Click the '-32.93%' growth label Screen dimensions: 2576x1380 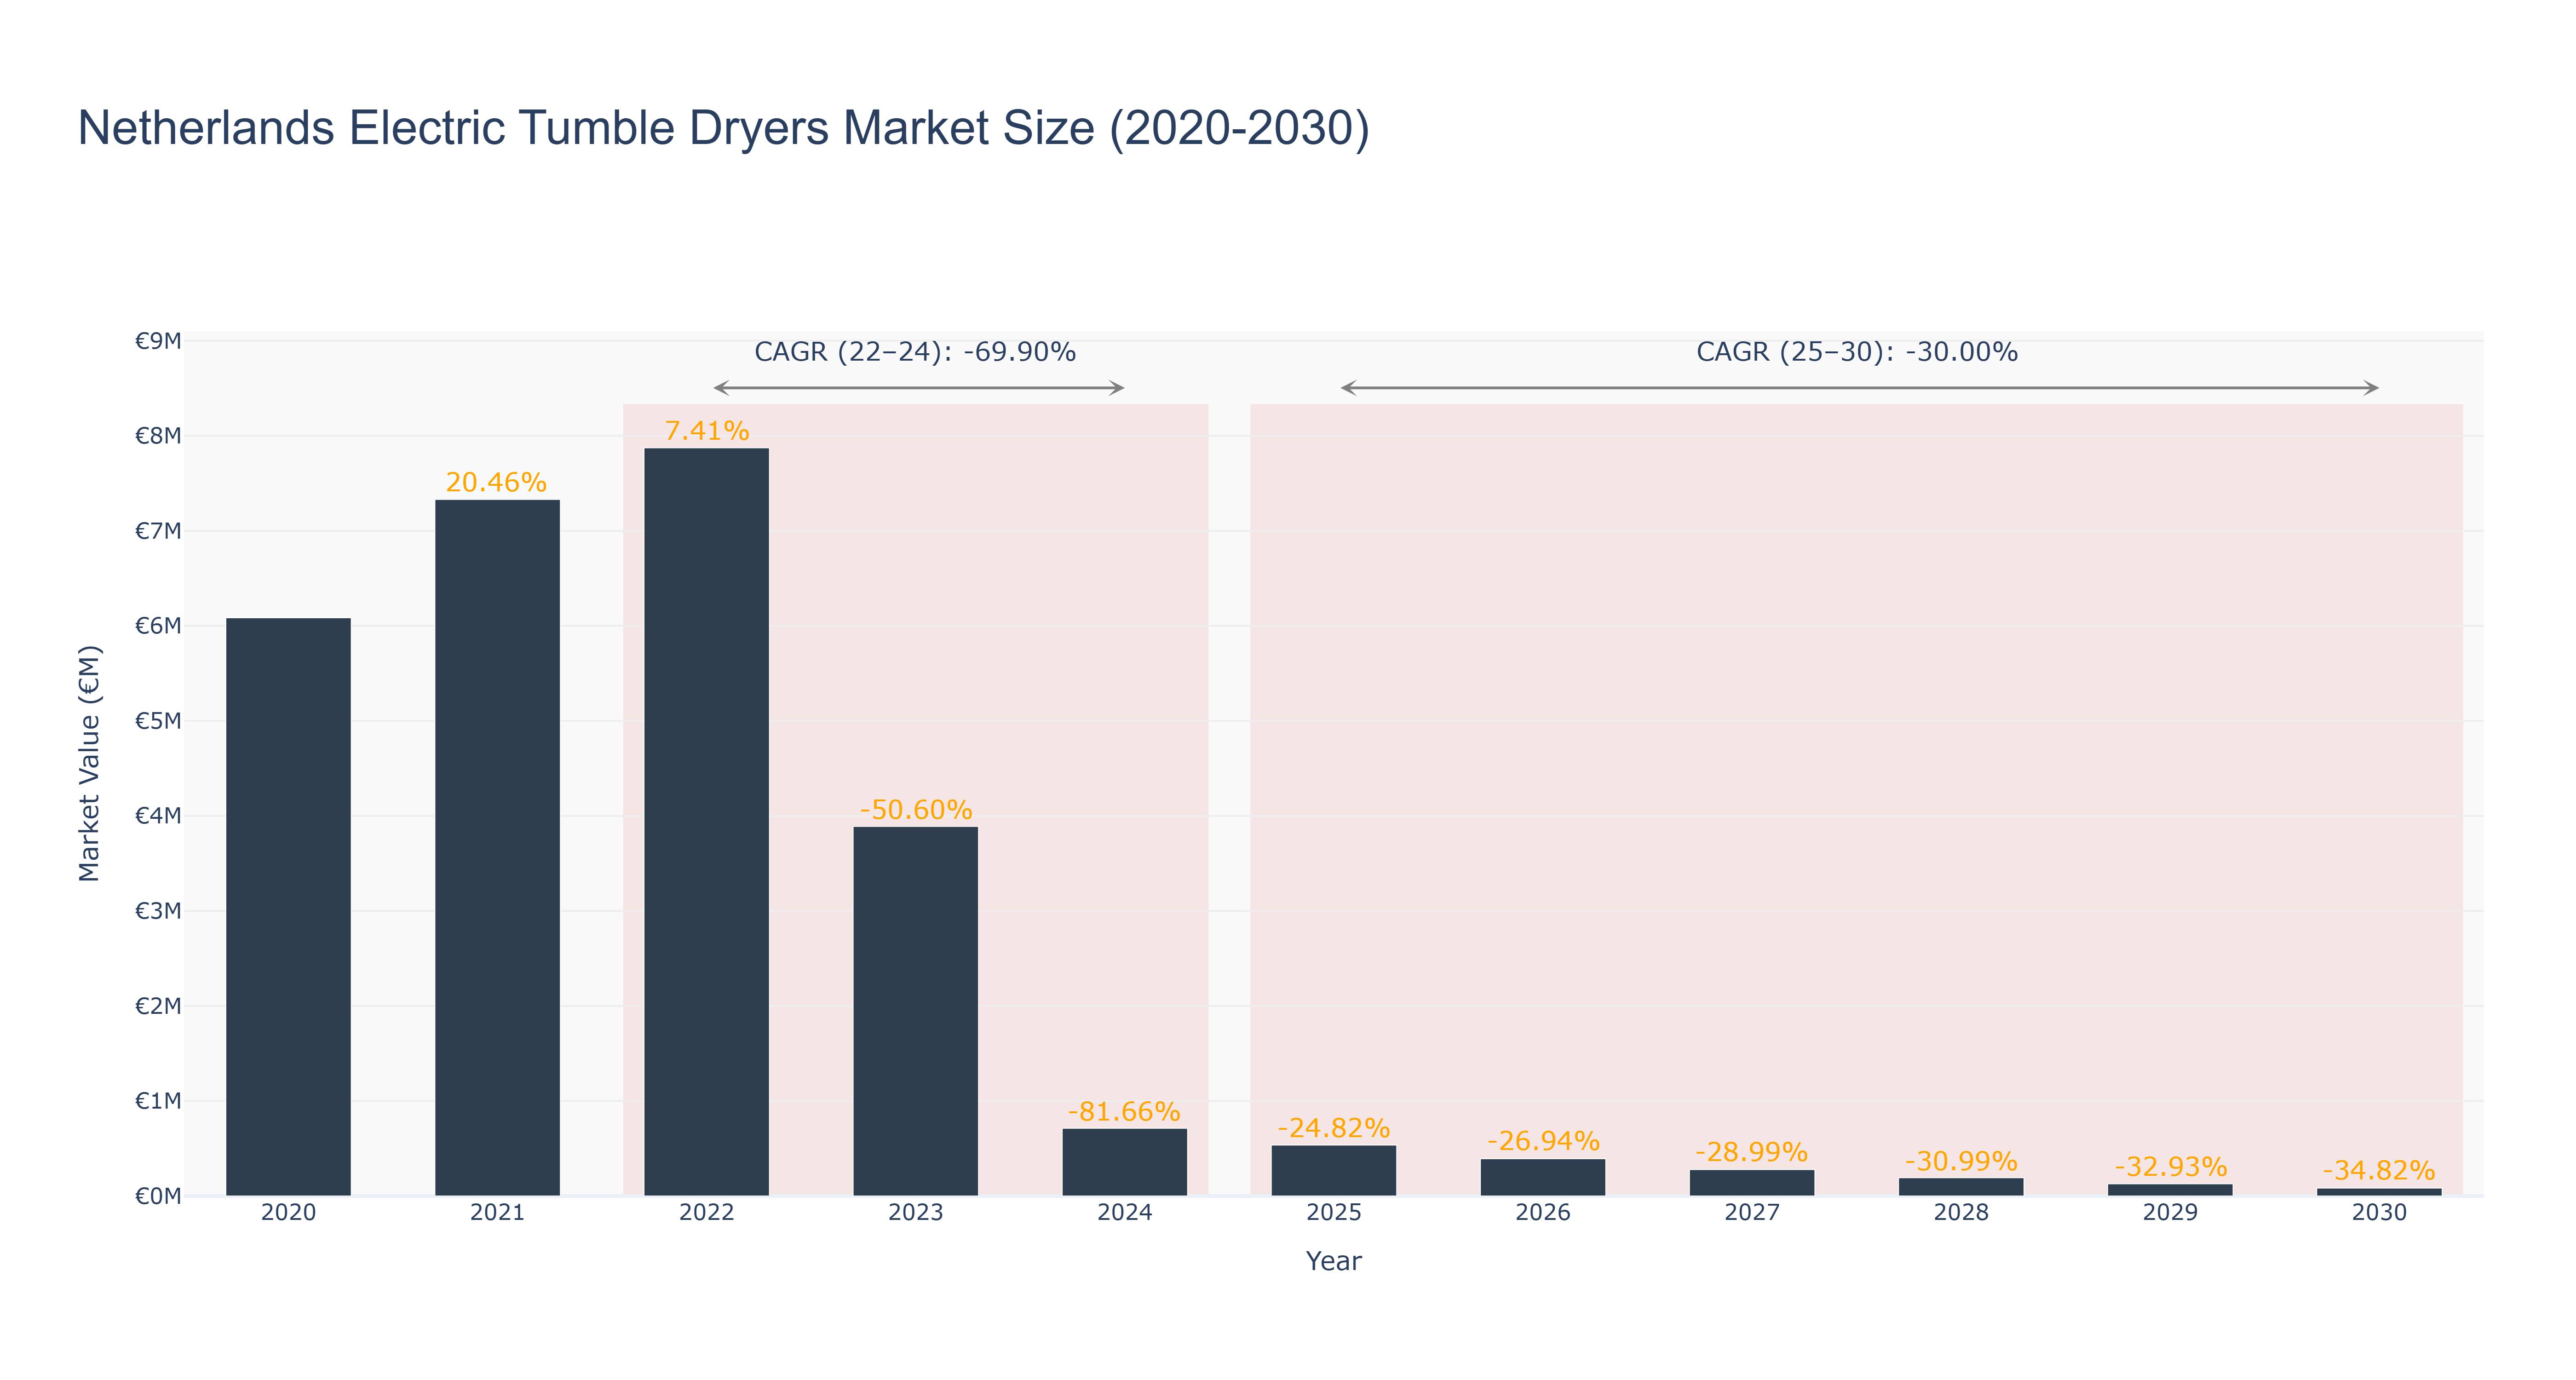[2171, 1167]
